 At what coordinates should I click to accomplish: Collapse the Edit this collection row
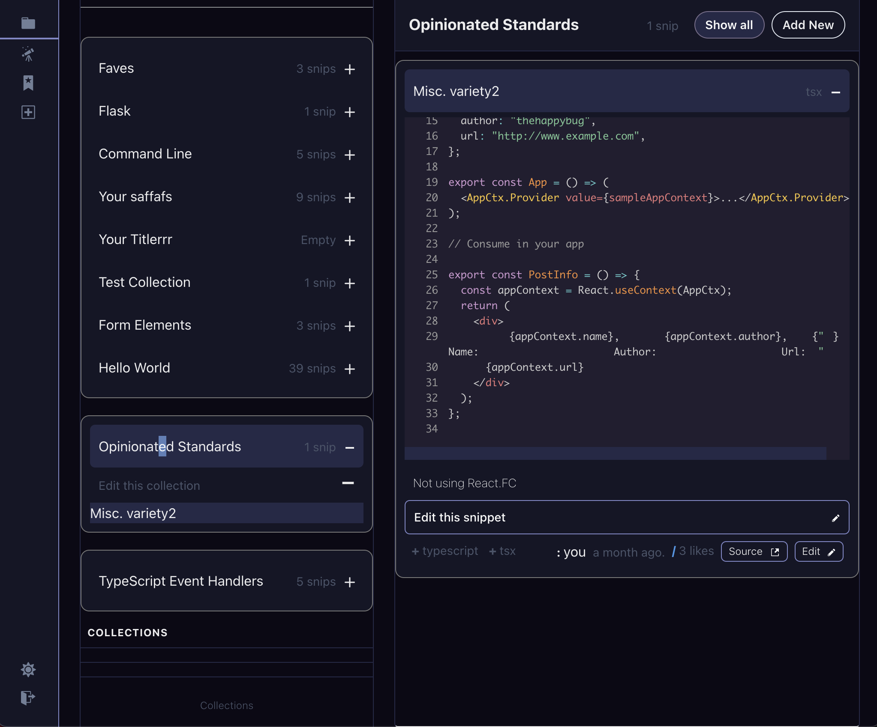[348, 483]
